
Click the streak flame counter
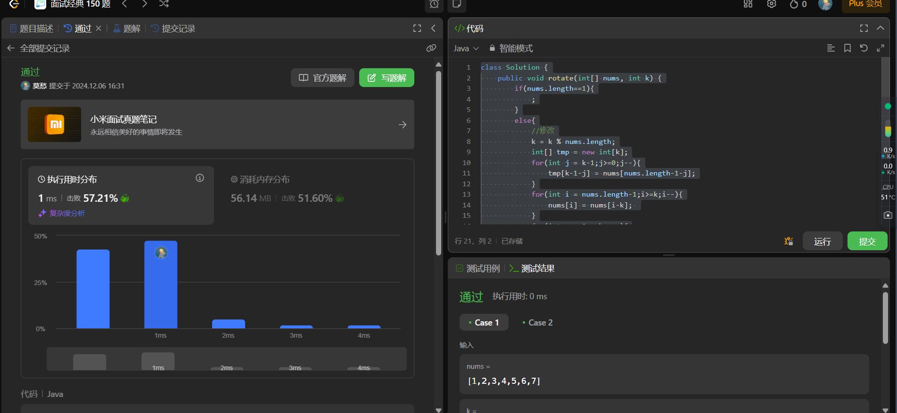[798, 4]
